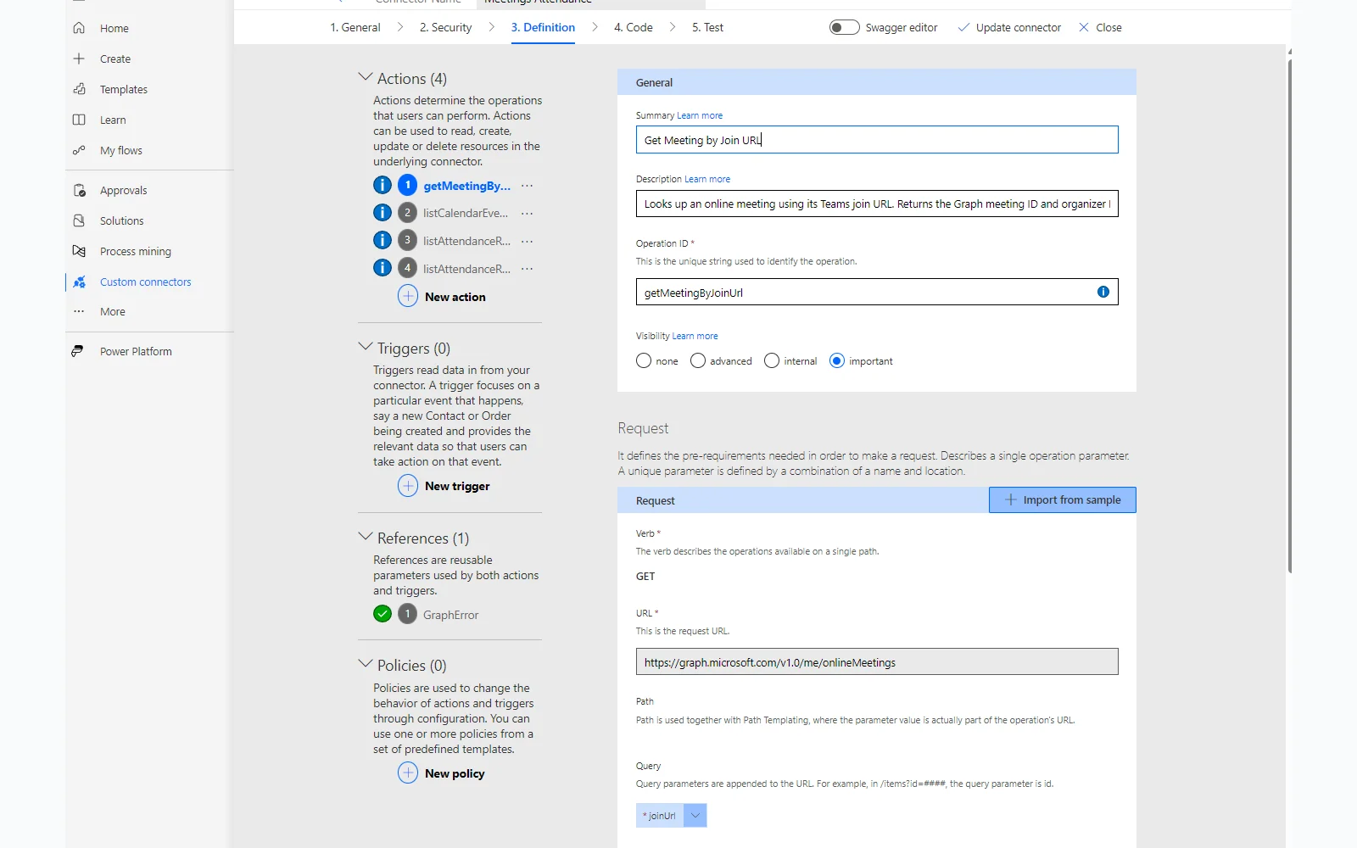Select the GraphError reference
This screenshot has width=1357, height=848.
click(450, 615)
